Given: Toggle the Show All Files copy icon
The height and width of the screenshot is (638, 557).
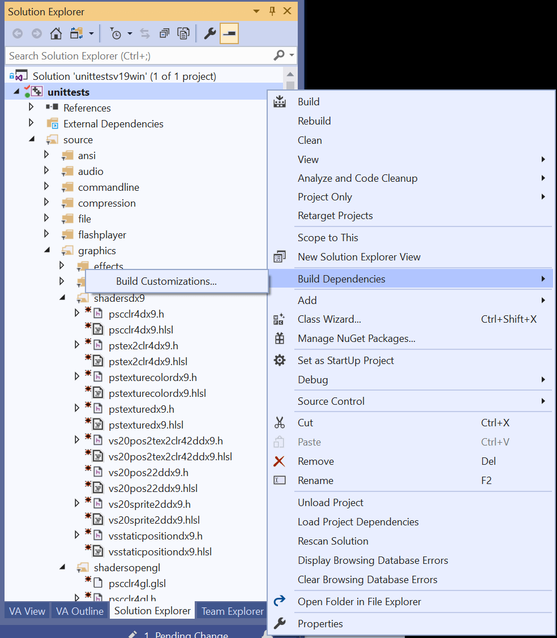Looking at the screenshot, I should click(183, 33).
